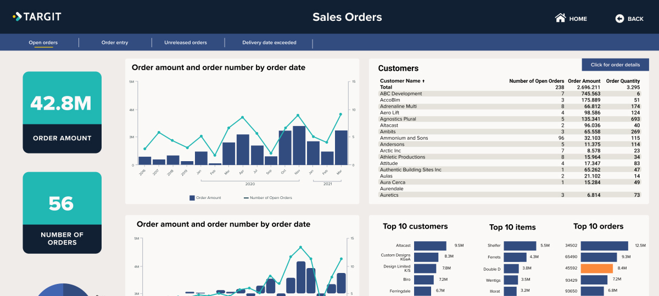Click Number of Open Orders column header
Image resolution: width=659 pixels, height=296 pixels.
(537, 81)
